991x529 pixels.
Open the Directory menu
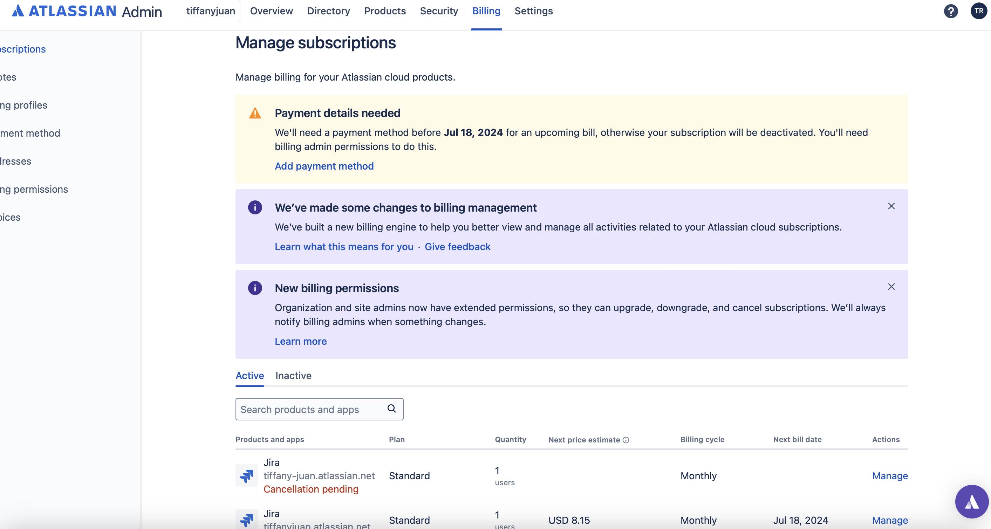coord(328,11)
